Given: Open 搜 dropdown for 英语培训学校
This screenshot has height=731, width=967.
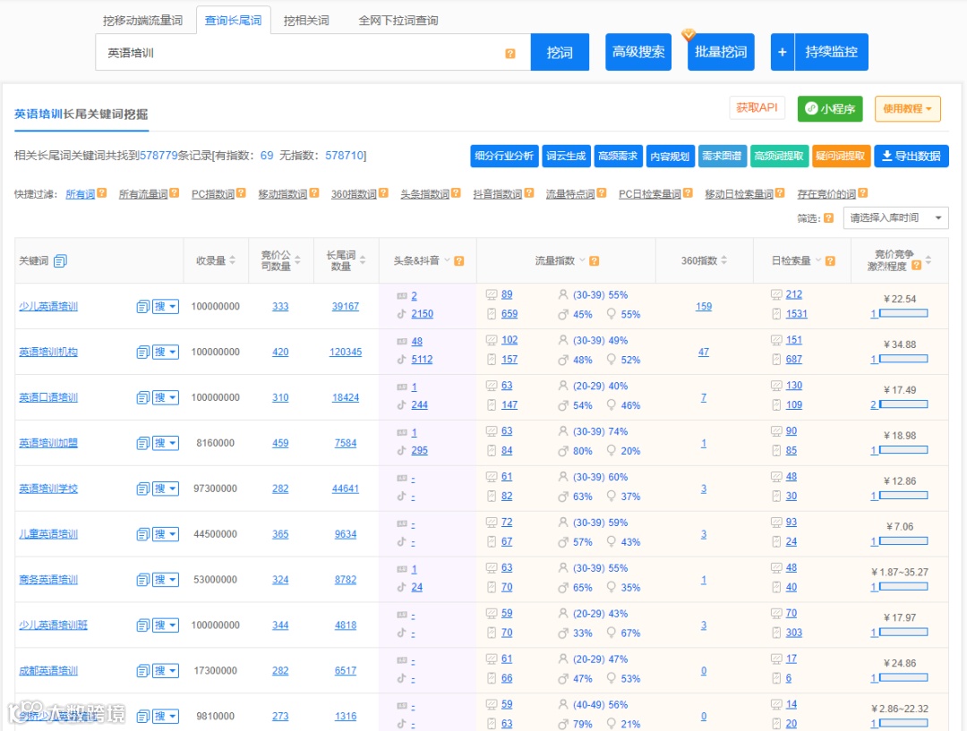Looking at the screenshot, I should coord(166,489).
